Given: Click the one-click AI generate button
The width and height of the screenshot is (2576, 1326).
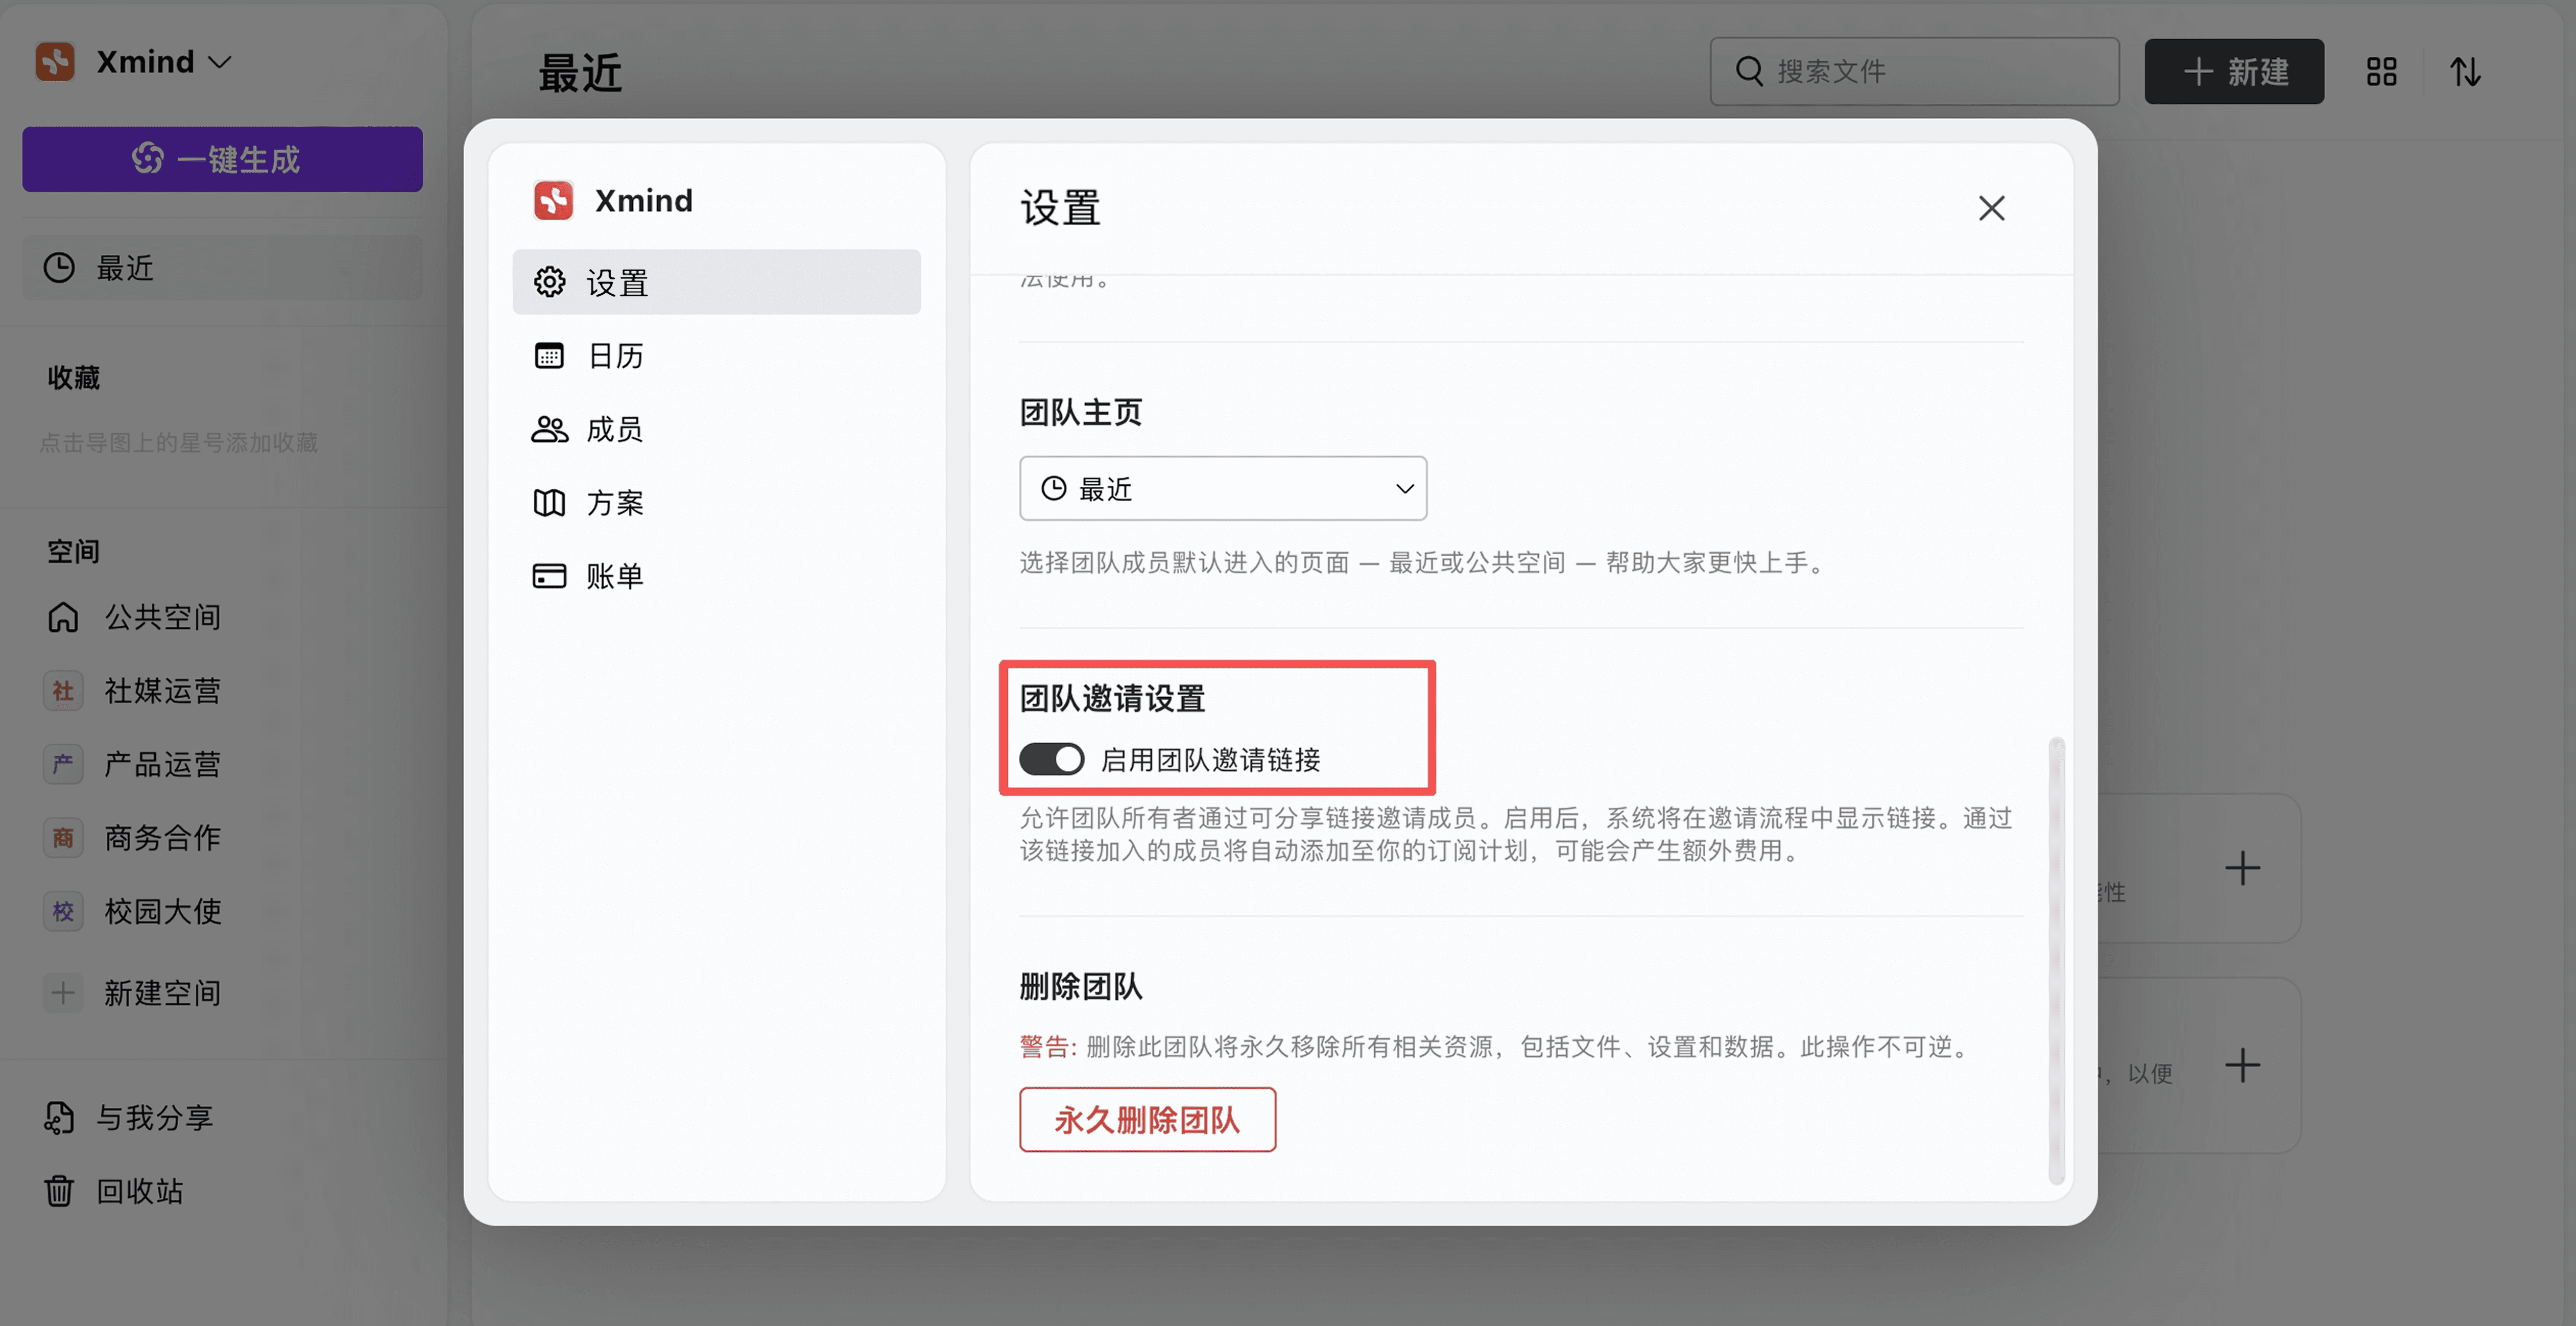Looking at the screenshot, I should (222, 159).
